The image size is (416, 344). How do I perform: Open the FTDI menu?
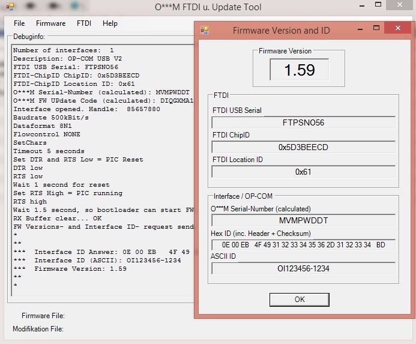[x=84, y=23]
